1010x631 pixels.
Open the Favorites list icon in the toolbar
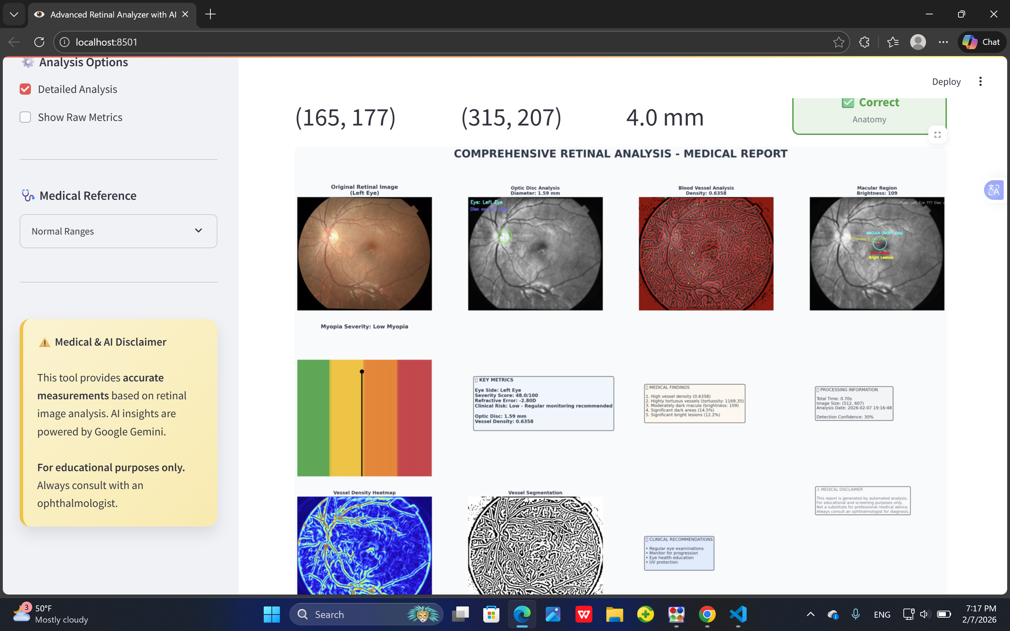pos(893,42)
